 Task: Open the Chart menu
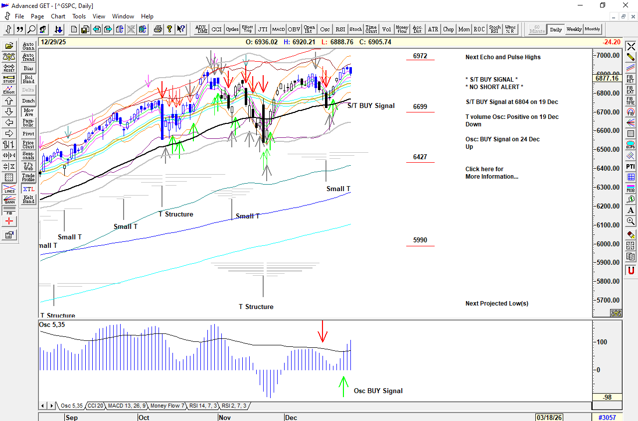pyautogui.click(x=58, y=16)
